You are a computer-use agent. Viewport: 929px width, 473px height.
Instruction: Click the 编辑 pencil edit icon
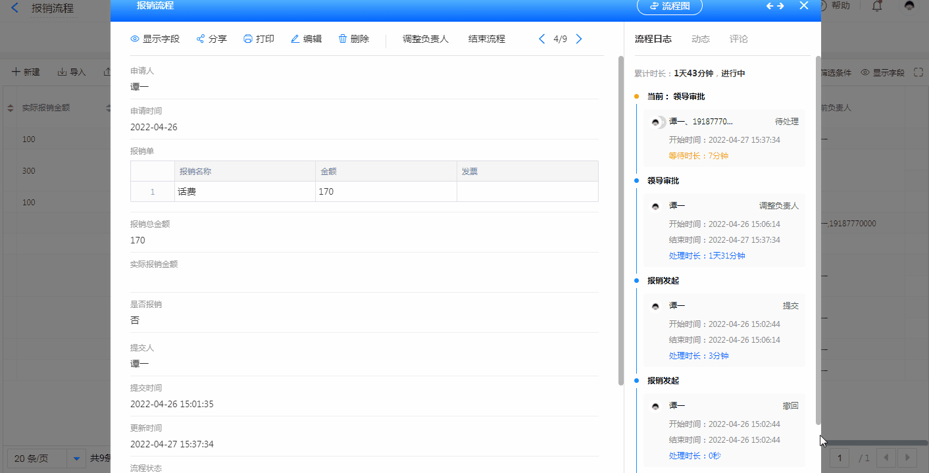pos(295,39)
